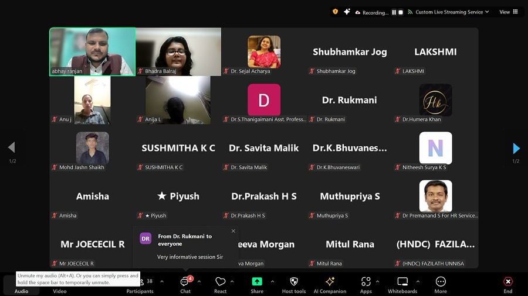The image size is (528, 296).
Task: Expand the chevron next to Share
Action: click(x=272, y=281)
